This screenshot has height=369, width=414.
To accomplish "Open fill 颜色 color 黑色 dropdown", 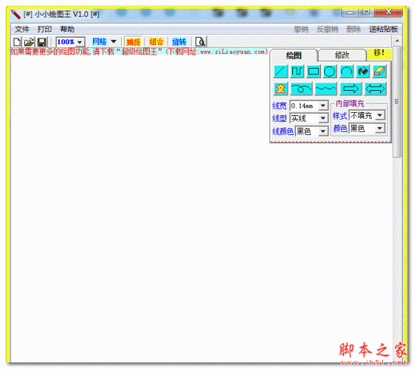I will (x=379, y=128).
